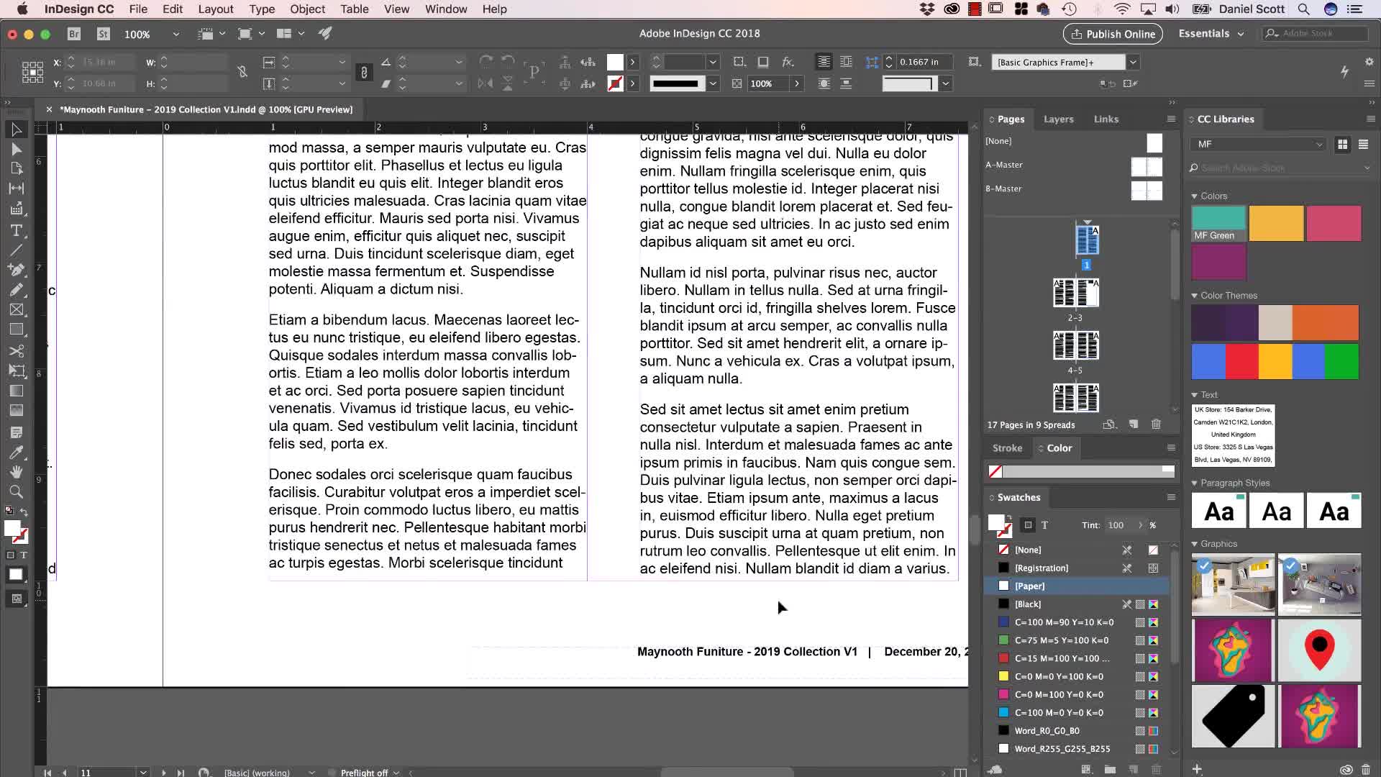Image resolution: width=1381 pixels, height=777 pixels.
Task: Collapse the Paragraph Styles section
Action: pyautogui.click(x=1194, y=483)
